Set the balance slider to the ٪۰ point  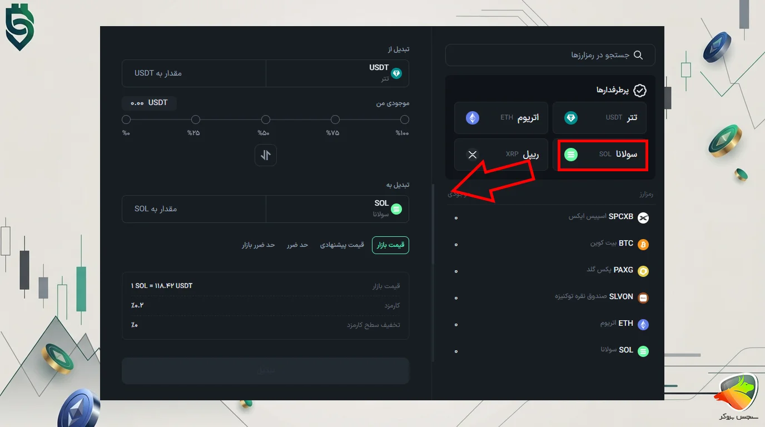point(126,120)
